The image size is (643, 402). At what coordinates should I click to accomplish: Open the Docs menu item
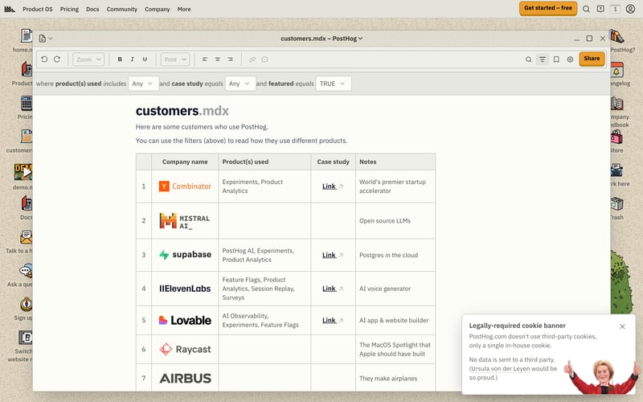92,9
